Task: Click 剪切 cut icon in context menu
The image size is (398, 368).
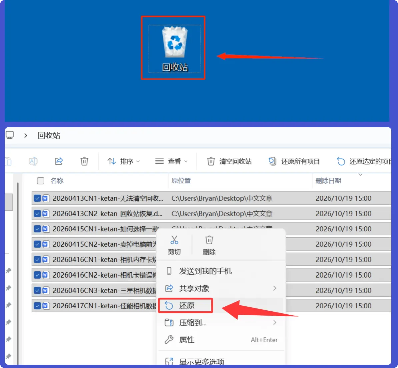Action: point(174,245)
